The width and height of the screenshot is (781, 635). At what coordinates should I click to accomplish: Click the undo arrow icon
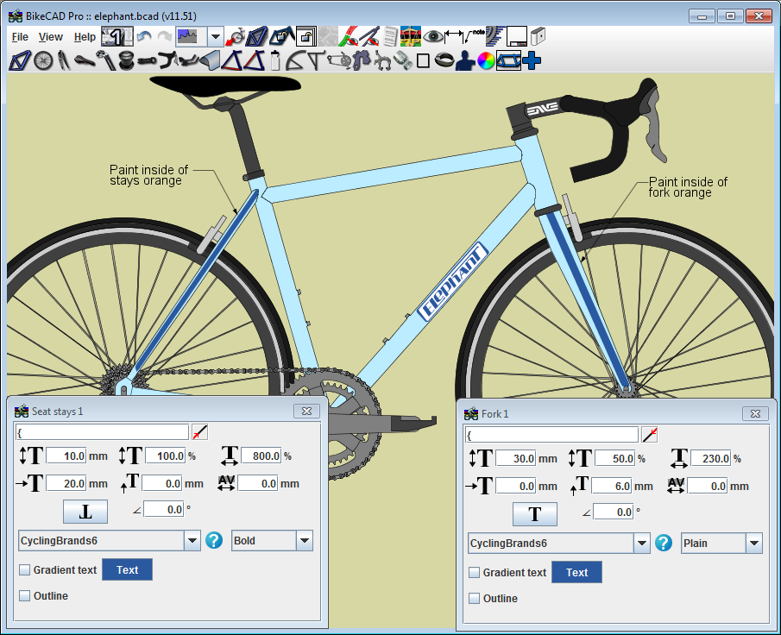(144, 36)
